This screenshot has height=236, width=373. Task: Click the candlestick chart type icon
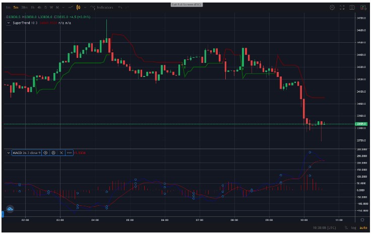(x=78, y=8)
